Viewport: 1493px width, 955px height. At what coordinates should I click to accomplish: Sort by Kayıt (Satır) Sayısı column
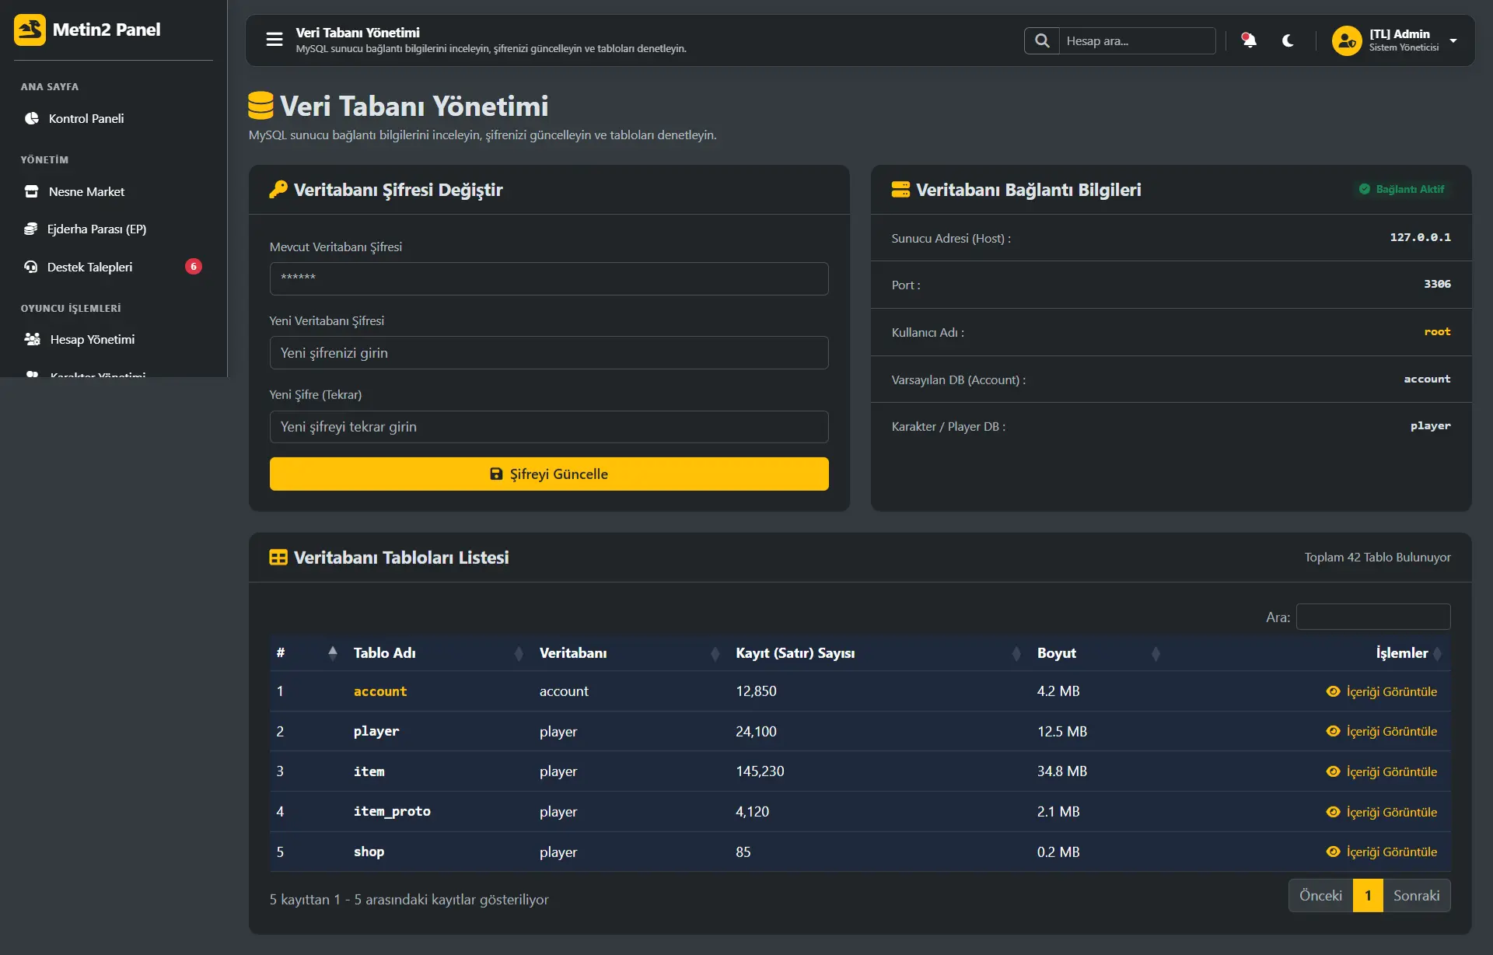click(879, 653)
